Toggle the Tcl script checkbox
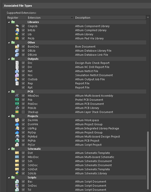Image resolution: width=151 pixels, height=192 pixels. pos(23,190)
